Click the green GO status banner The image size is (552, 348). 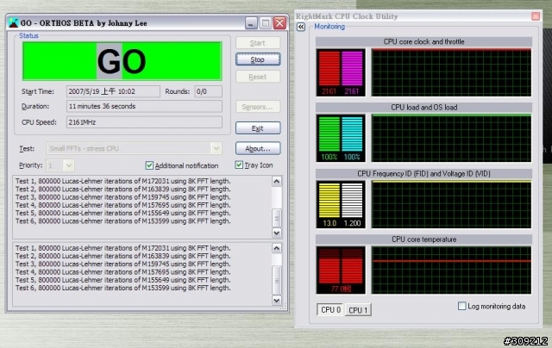tap(122, 61)
